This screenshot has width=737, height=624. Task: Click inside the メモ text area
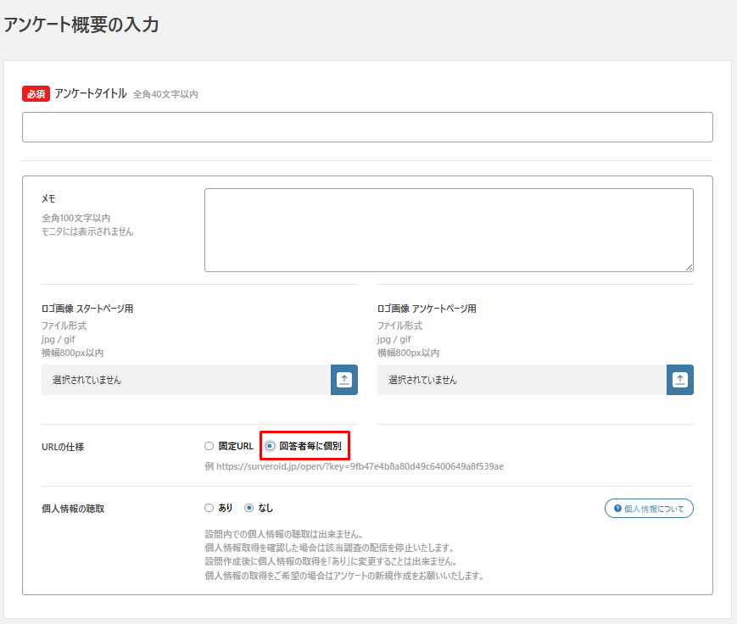pos(449,231)
